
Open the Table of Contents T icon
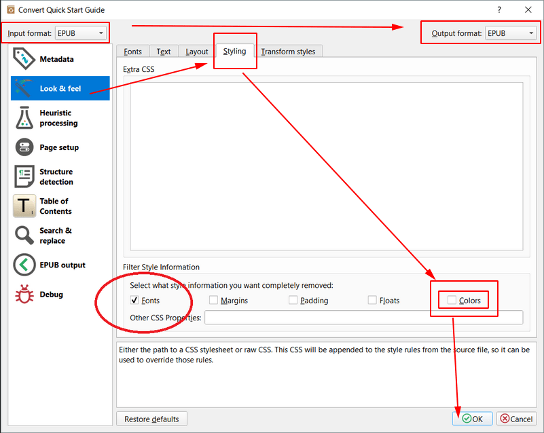coord(24,206)
